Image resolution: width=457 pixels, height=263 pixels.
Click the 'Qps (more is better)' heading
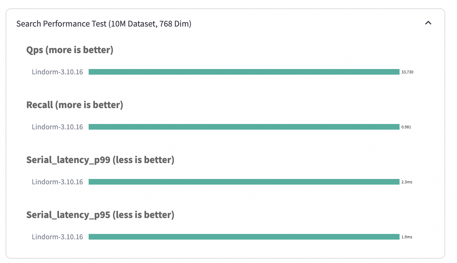click(70, 50)
